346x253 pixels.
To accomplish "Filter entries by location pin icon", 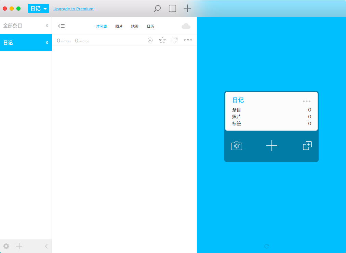I will 150,40.
